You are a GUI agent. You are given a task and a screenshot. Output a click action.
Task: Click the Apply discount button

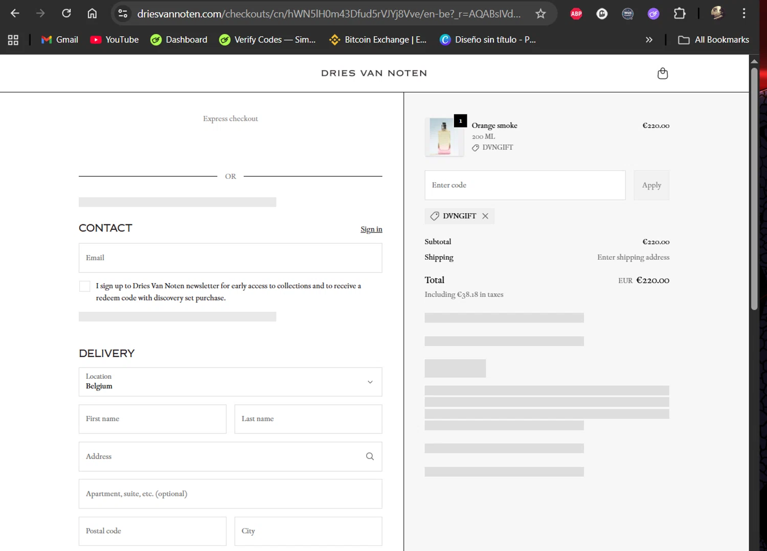(x=651, y=185)
